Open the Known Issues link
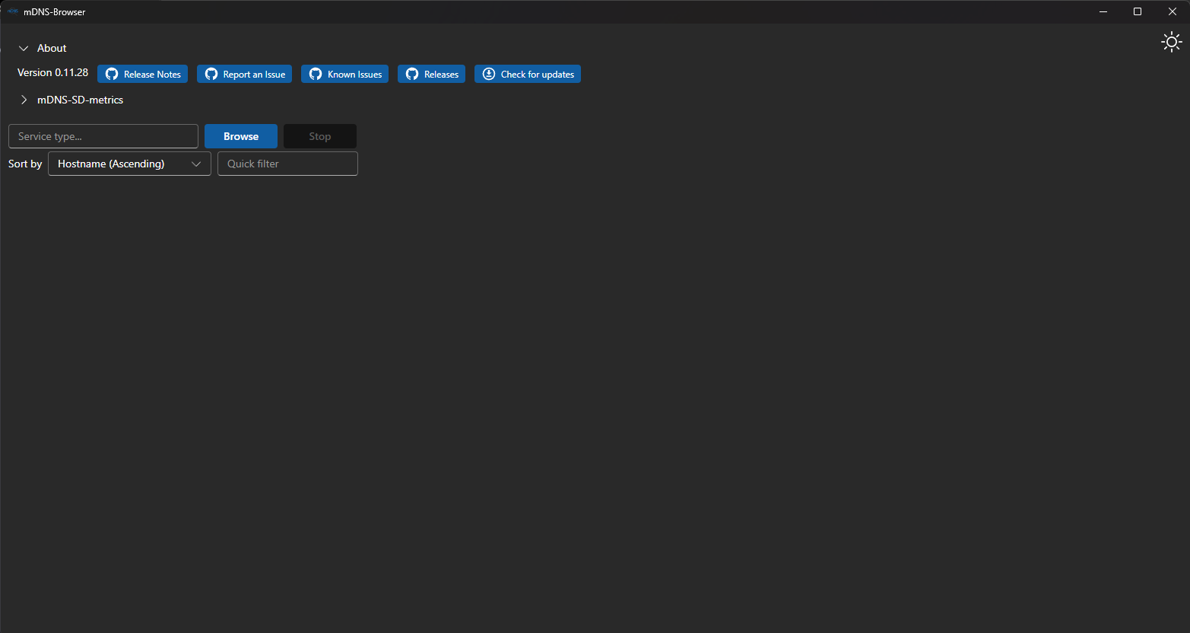This screenshot has height=633, width=1190. click(344, 74)
